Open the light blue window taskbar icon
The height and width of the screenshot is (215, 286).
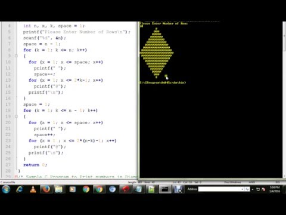[x=138, y=189]
